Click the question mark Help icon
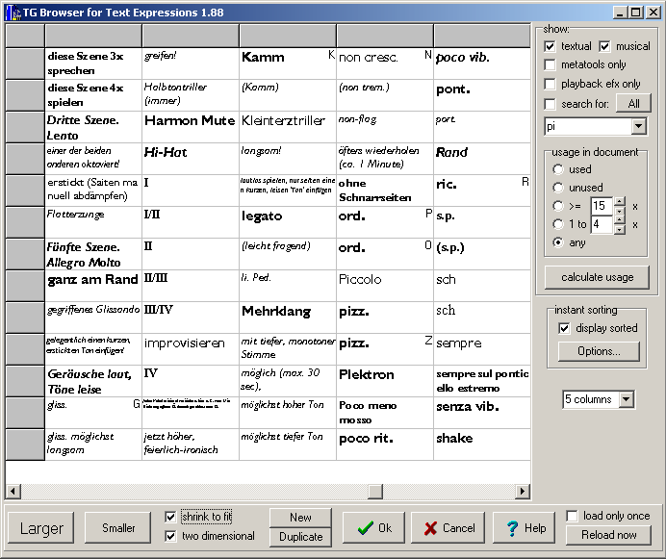 coord(512,528)
